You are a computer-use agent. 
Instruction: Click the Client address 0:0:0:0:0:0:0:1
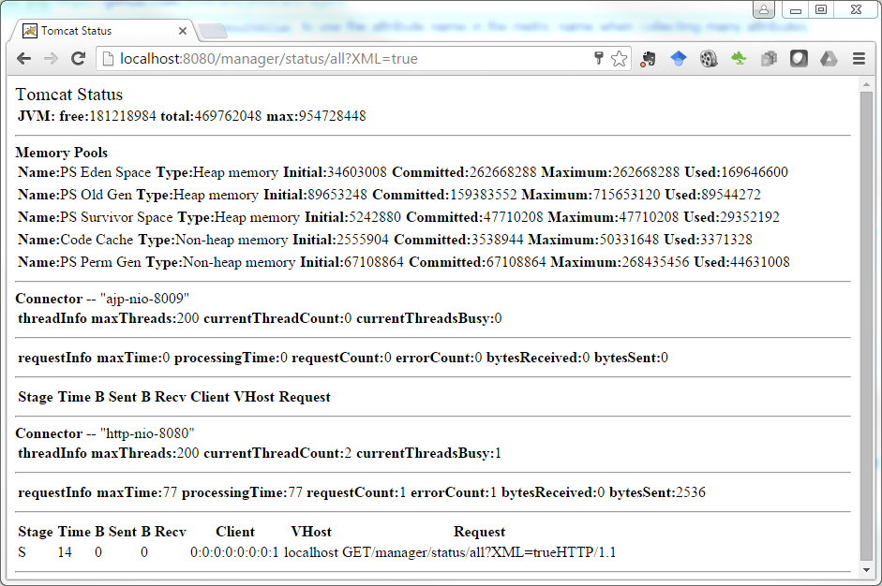pyautogui.click(x=234, y=552)
